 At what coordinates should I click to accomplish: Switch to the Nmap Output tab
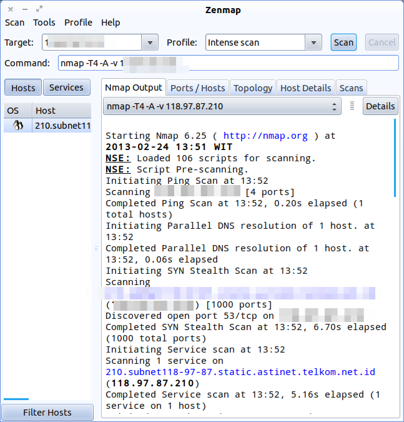[134, 88]
